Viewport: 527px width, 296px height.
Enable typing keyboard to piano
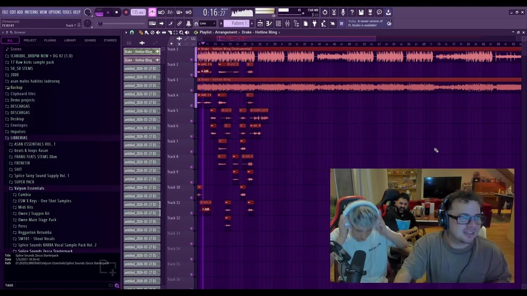tap(152, 23)
